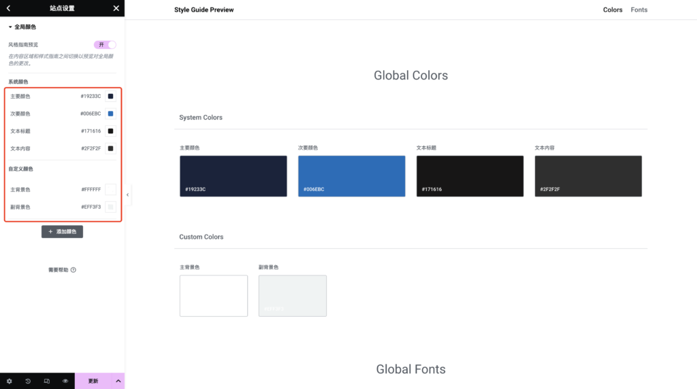Click the 添加颜色 button
This screenshot has height=389, width=697.
(x=62, y=231)
